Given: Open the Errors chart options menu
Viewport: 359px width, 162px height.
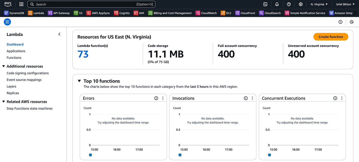Looking at the screenshot, I should [x=163, y=98].
